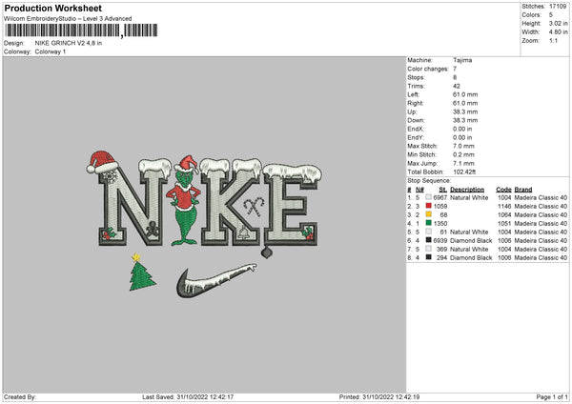Click the Brand column header
Screen dimensions: 572x404
[523, 190]
